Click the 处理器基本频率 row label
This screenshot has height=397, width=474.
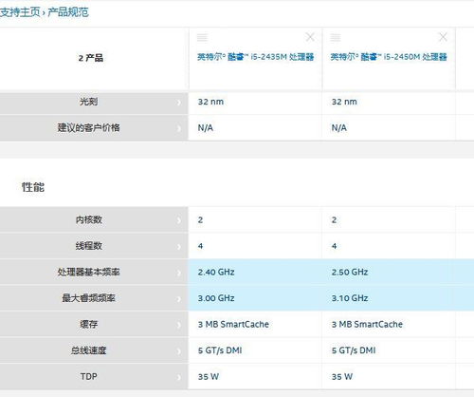tap(88, 272)
